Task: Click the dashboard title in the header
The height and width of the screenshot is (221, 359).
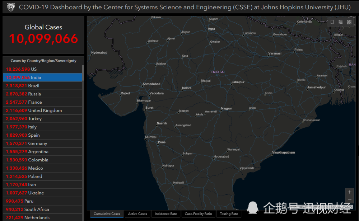Action: pos(185,7)
